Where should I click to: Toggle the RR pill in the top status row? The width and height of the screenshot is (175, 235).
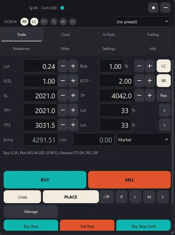[x=24, y=22]
